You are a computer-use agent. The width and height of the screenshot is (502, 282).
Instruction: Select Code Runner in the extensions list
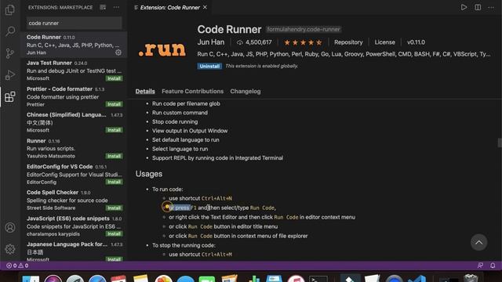[74, 45]
